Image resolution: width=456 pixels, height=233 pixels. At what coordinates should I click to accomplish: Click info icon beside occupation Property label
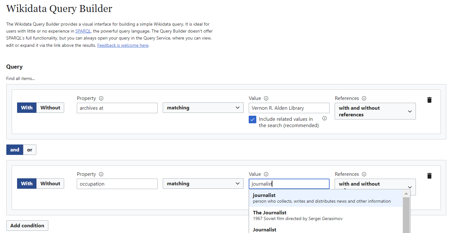(x=101, y=174)
